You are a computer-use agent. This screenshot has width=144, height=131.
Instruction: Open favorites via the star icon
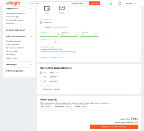point(111,3)
